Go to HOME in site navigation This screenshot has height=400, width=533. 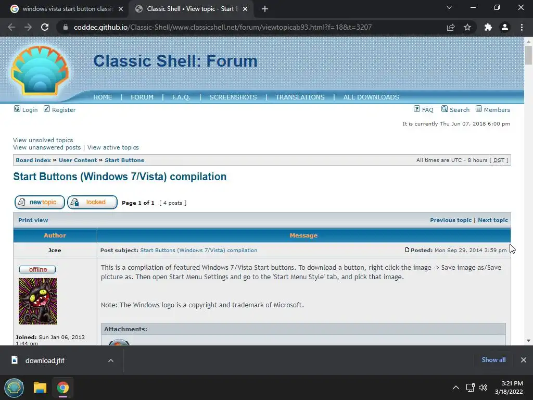click(103, 97)
